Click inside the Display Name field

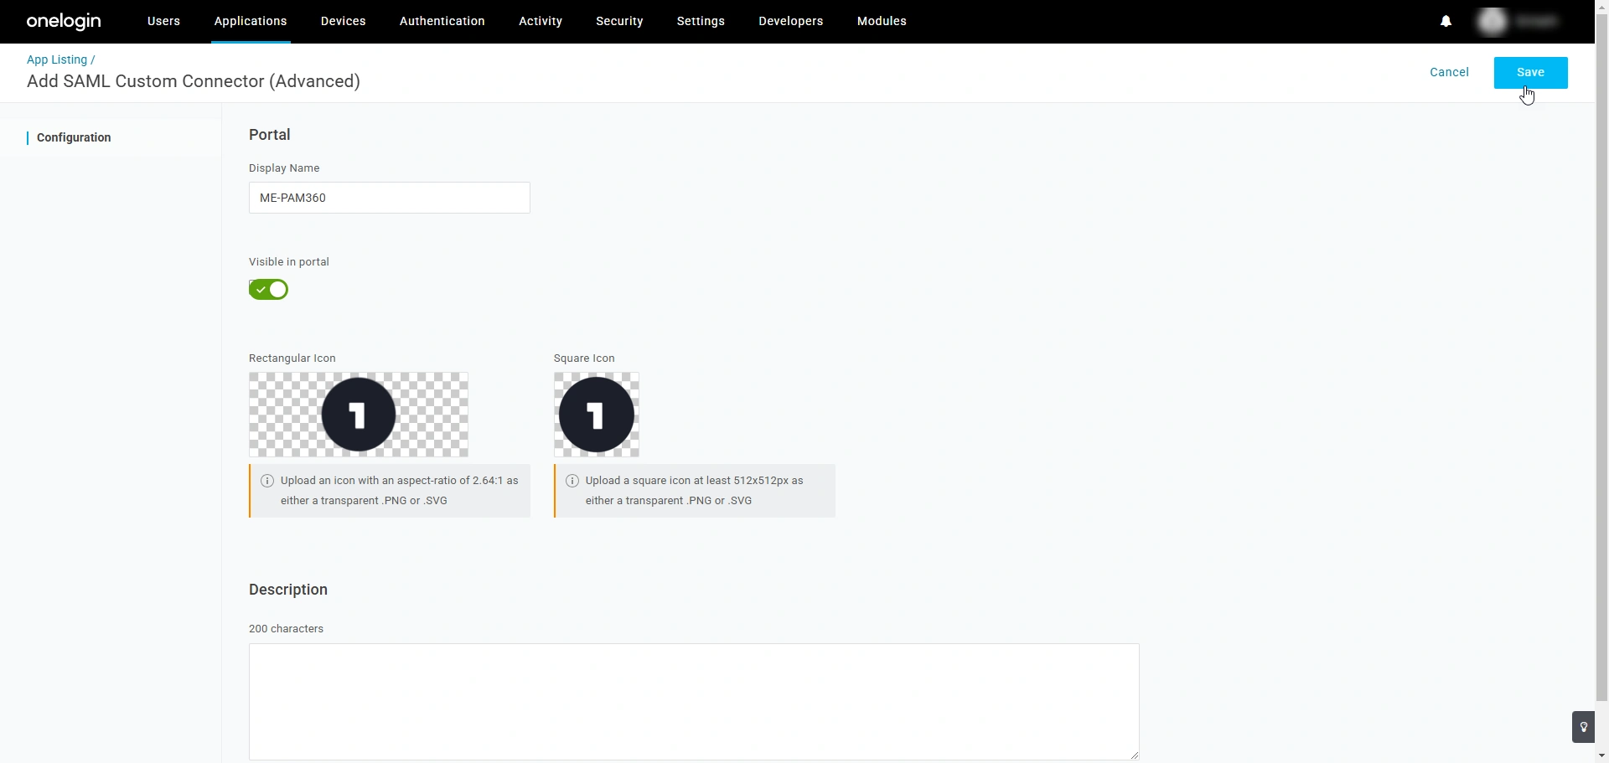pyautogui.click(x=389, y=198)
